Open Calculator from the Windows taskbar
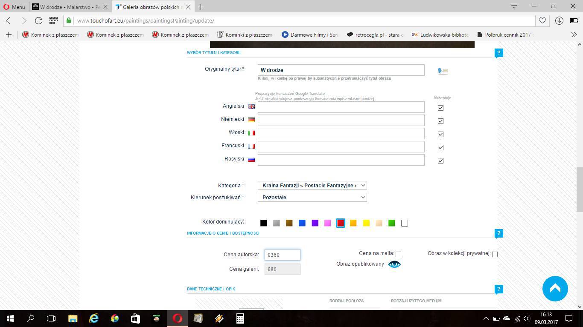This screenshot has width=583, height=327. point(240,318)
